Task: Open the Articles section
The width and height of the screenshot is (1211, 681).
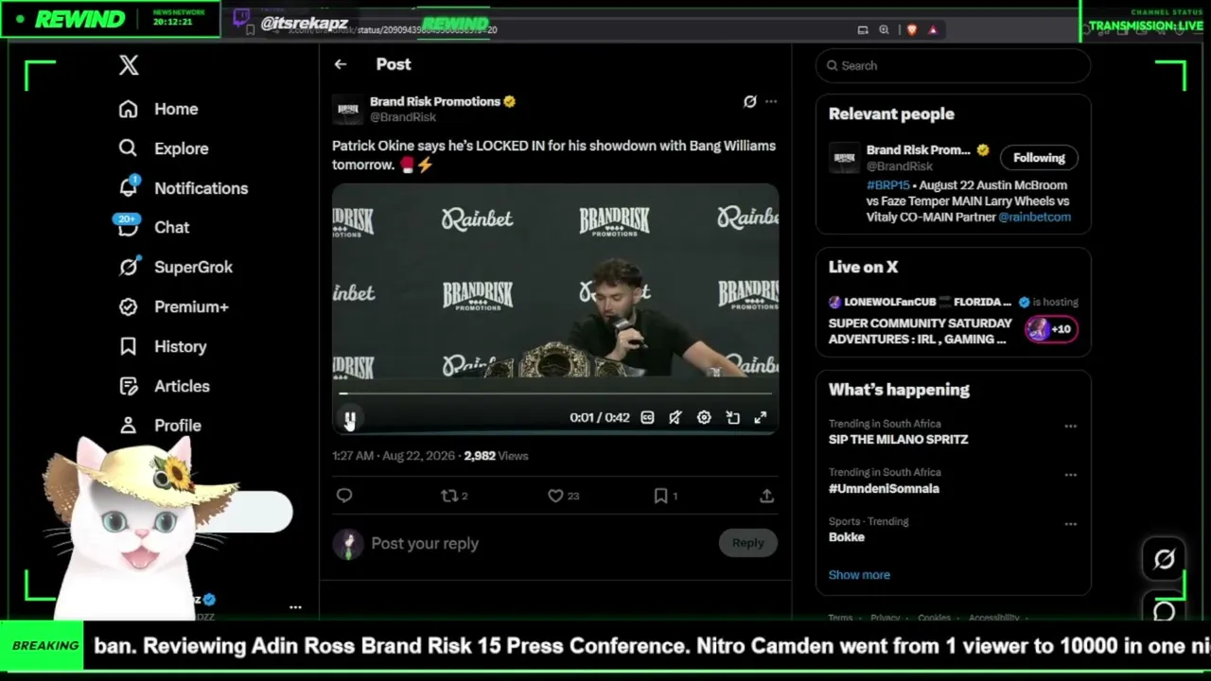Action: point(164,386)
